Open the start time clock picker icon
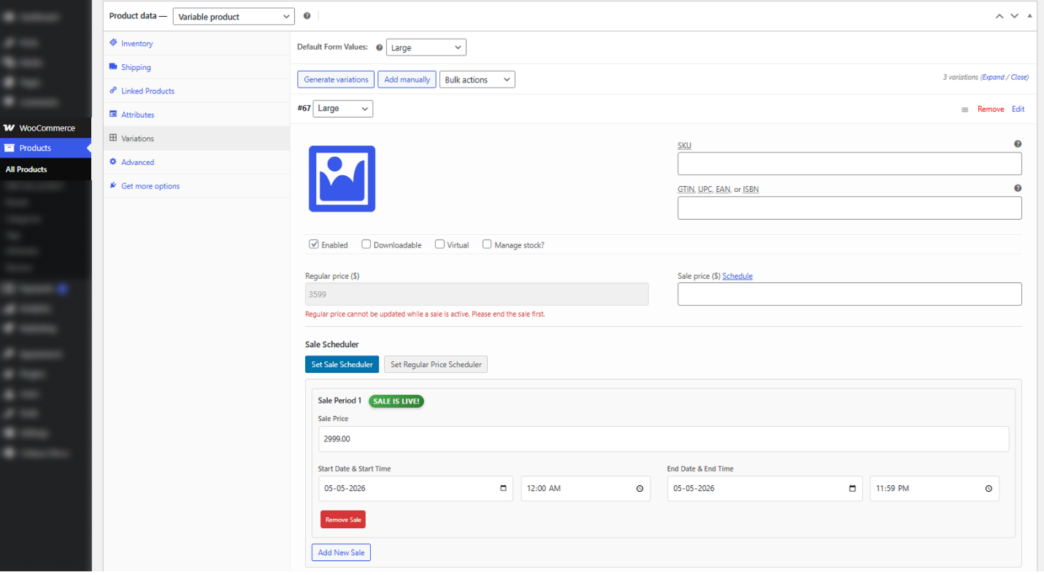 [x=640, y=489]
